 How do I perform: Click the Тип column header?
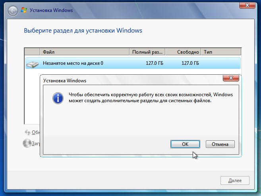pos(221,52)
